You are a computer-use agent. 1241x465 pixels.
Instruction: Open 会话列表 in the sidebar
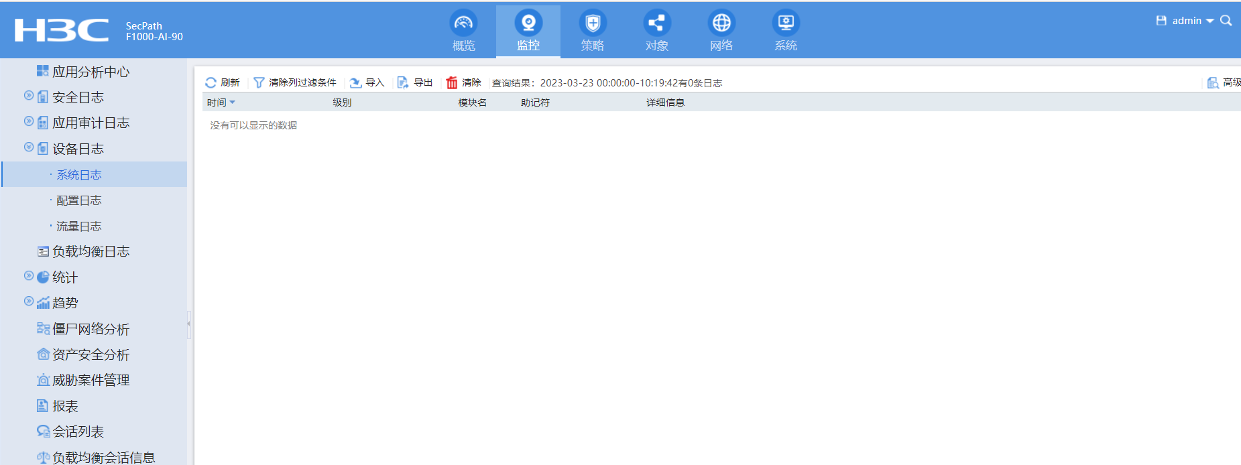click(x=78, y=431)
